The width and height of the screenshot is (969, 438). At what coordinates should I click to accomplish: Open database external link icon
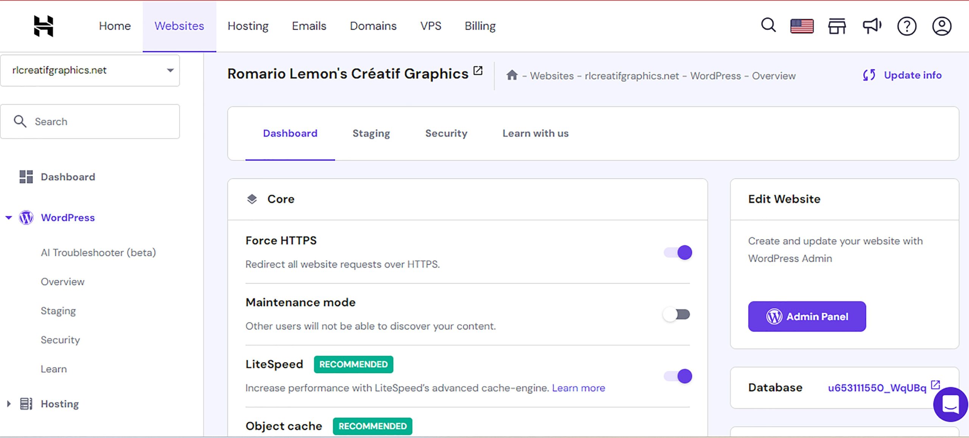[935, 385]
